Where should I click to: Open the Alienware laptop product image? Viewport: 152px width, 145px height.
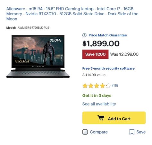(x=38, y=56)
